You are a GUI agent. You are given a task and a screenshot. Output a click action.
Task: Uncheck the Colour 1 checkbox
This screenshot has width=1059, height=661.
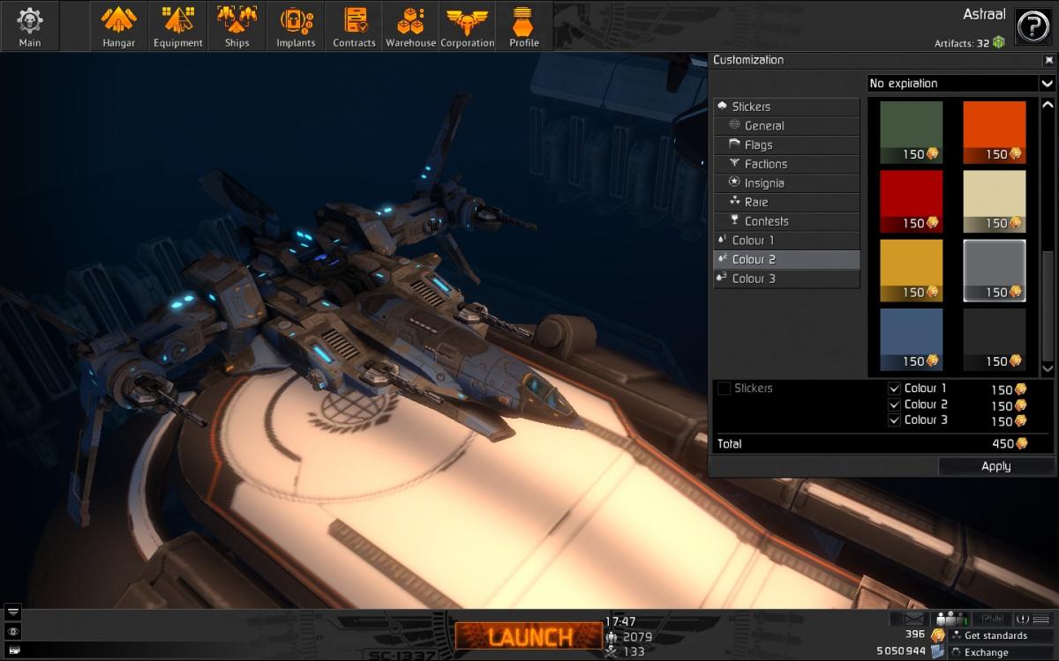point(894,389)
